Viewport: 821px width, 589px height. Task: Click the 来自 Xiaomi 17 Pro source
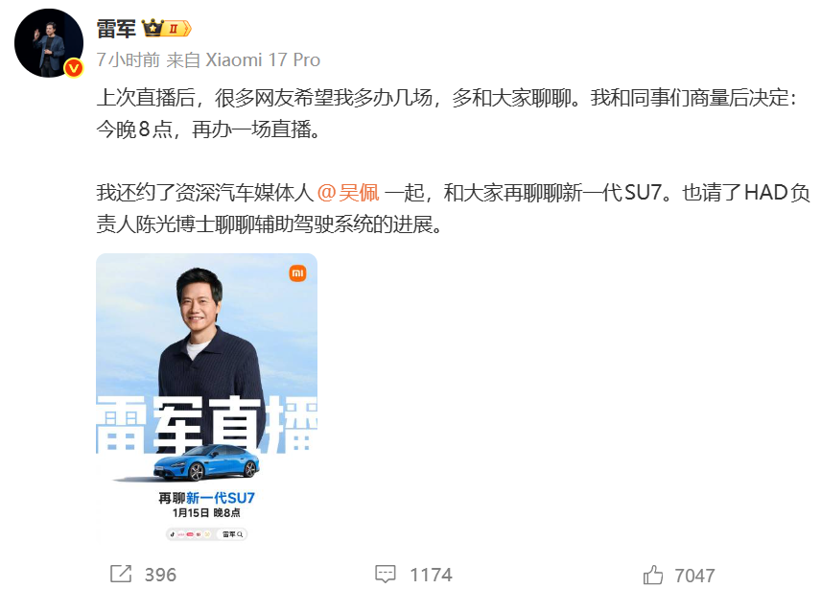243,59
